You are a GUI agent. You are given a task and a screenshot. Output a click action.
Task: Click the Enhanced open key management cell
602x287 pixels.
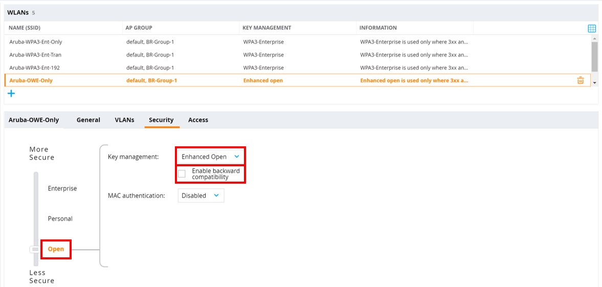263,81
